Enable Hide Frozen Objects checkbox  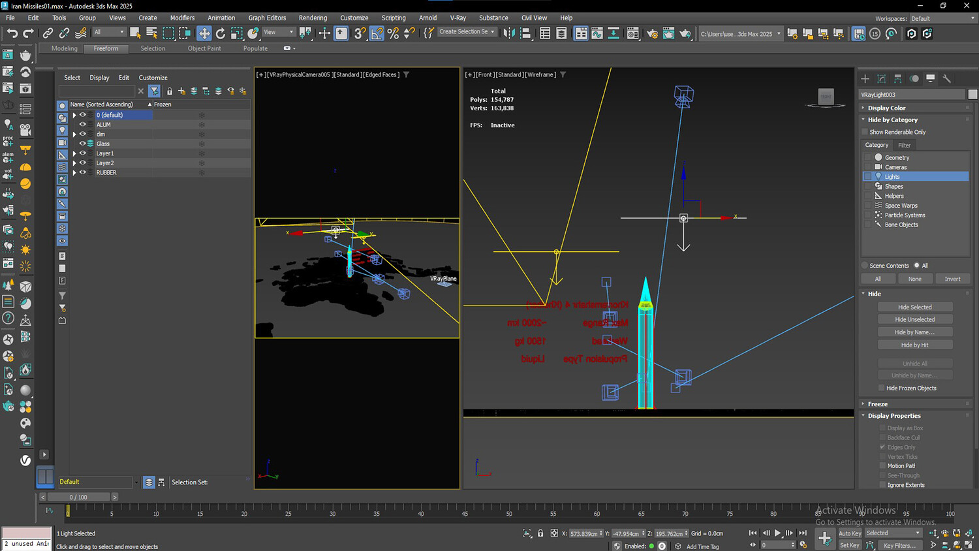tap(881, 388)
